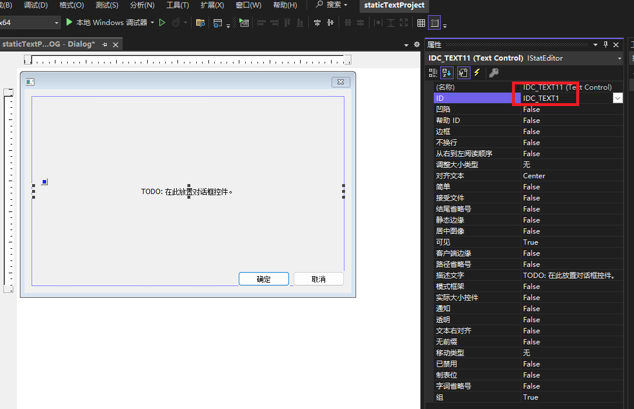Open the Events view (lightning bolt icon)
Screen dimensions: 634x409
pyautogui.click(x=477, y=72)
